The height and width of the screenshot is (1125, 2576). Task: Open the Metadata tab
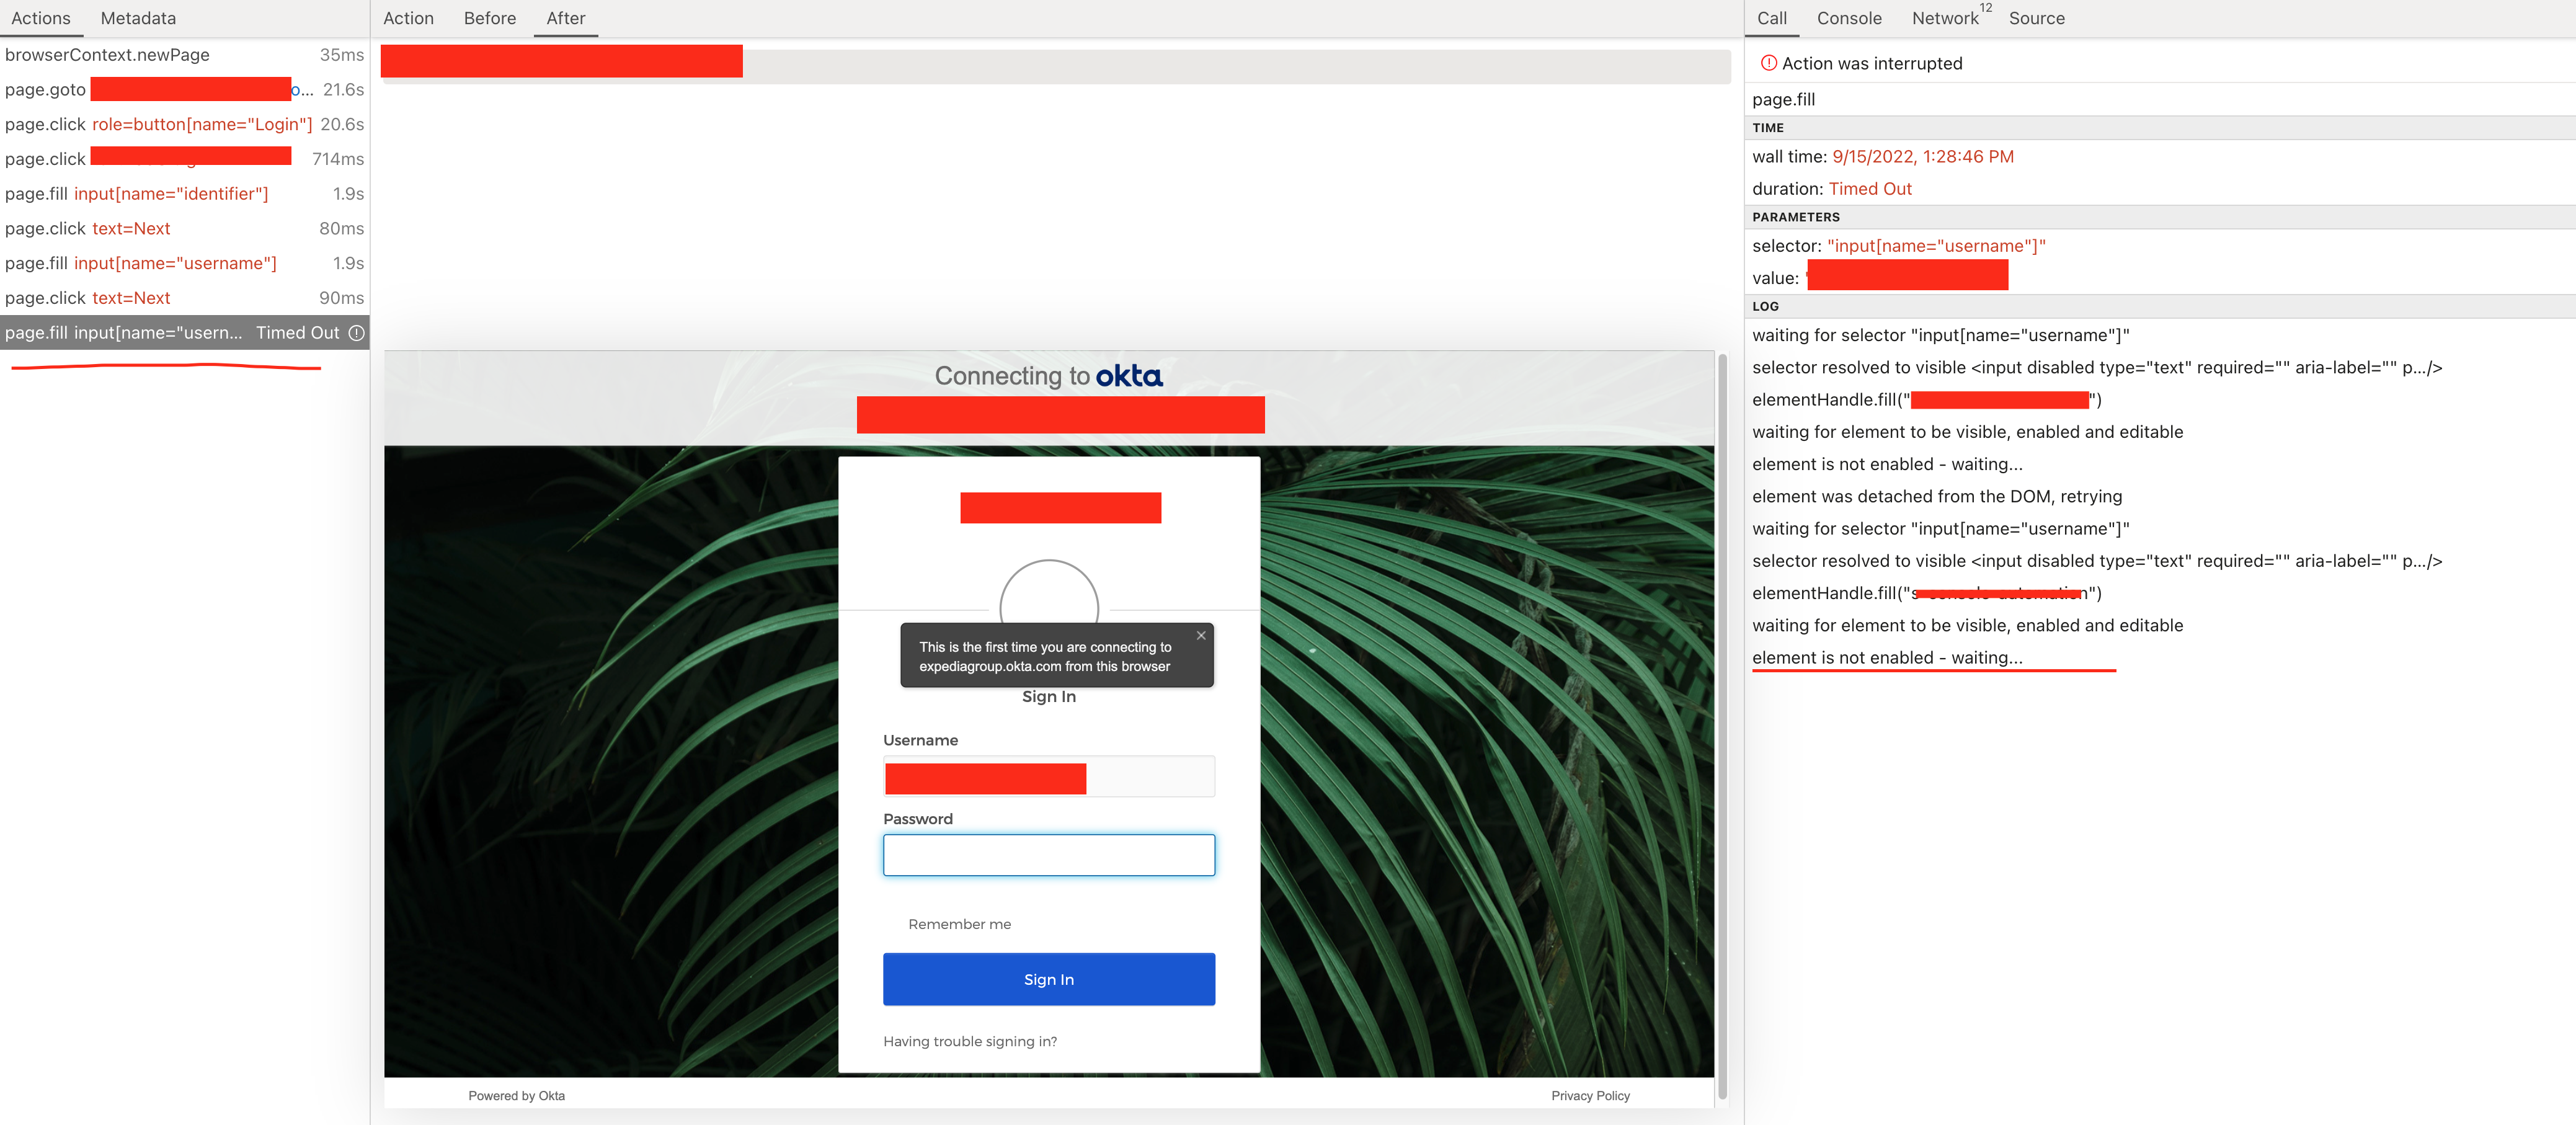137,18
